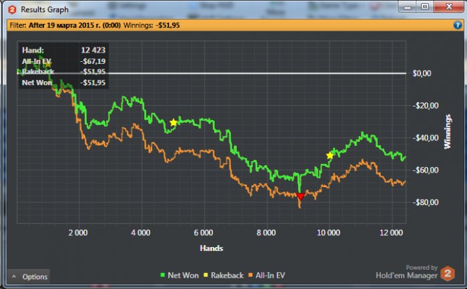
Task: Toggle the All-In EV legend entry
Action: pos(267,275)
